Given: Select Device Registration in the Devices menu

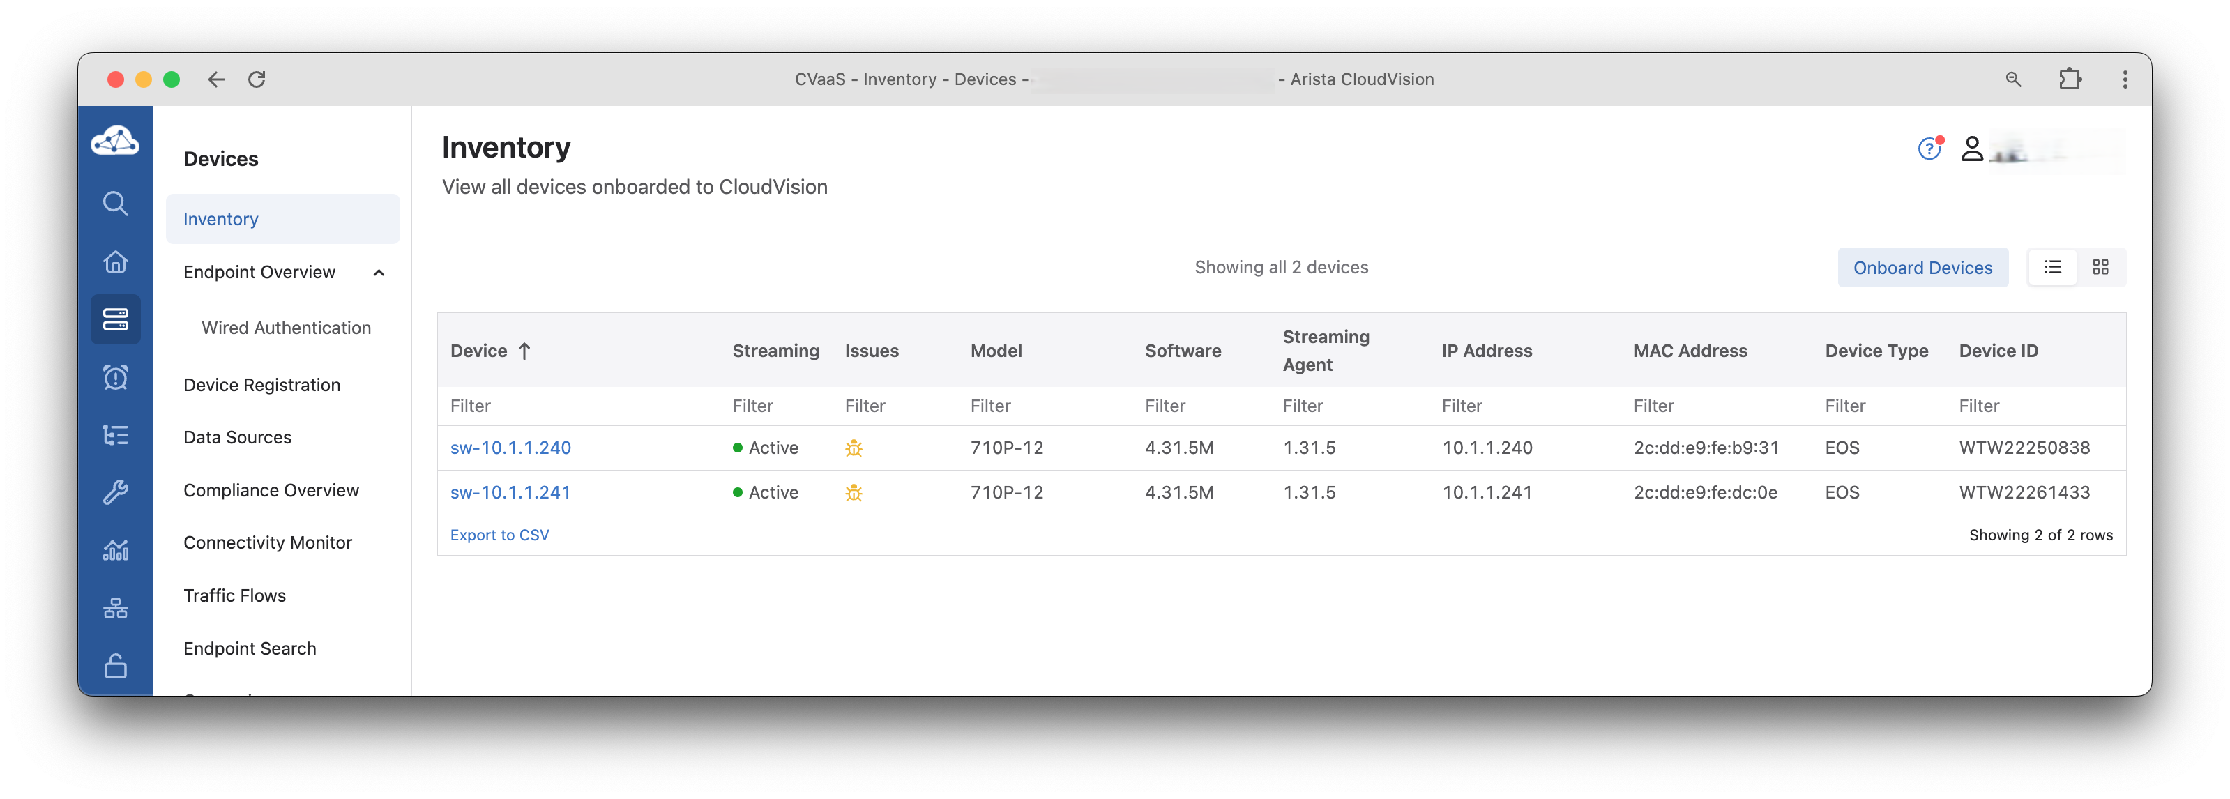Looking at the screenshot, I should [x=261, y=386].
